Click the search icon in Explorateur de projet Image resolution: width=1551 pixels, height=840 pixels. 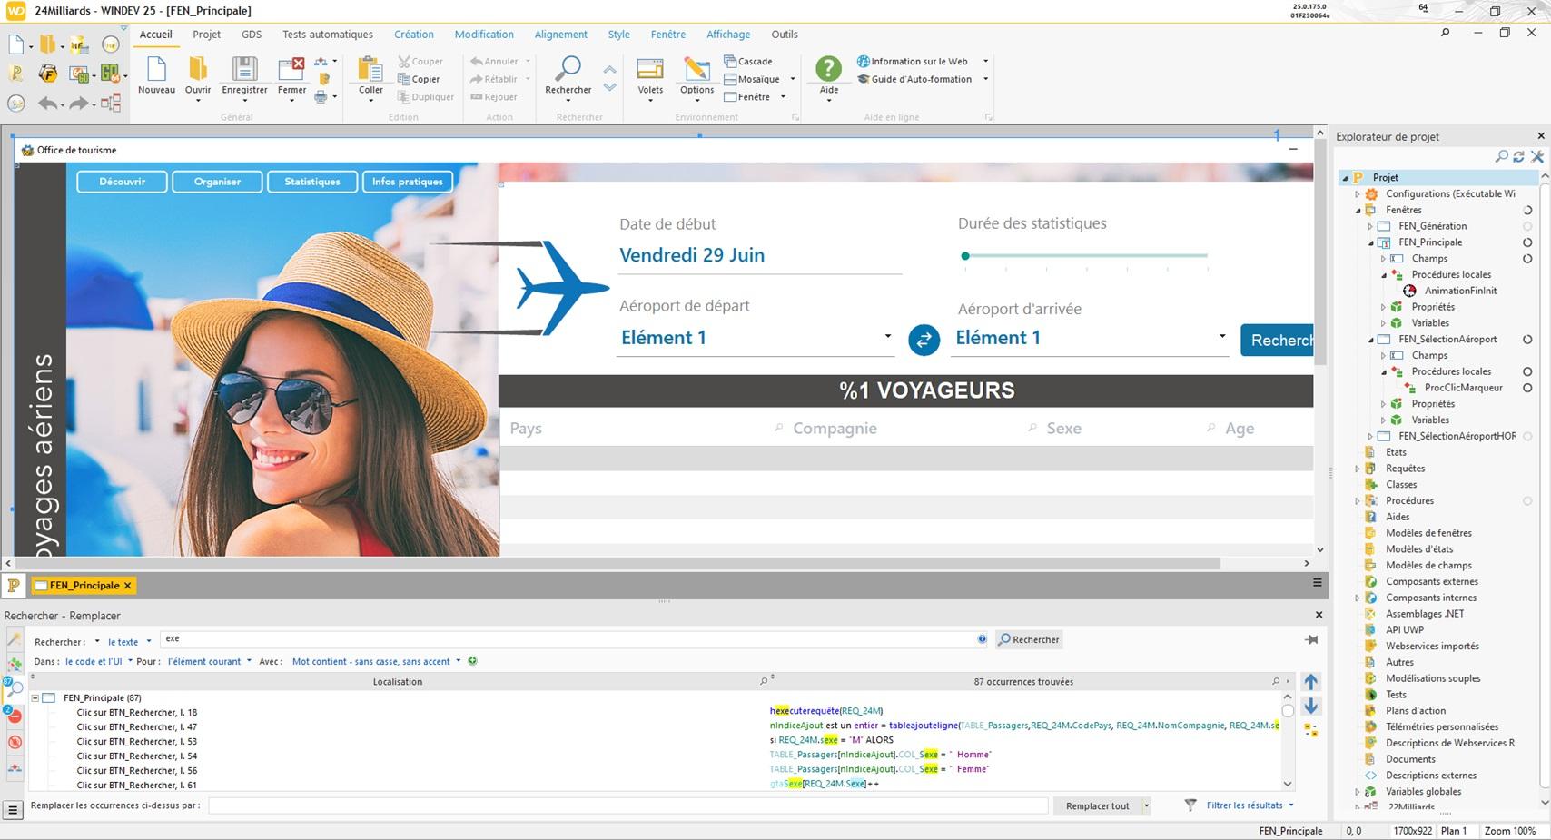tap(1501, 156)
